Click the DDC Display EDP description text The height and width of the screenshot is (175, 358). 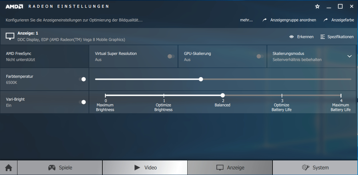click(71, 39)
